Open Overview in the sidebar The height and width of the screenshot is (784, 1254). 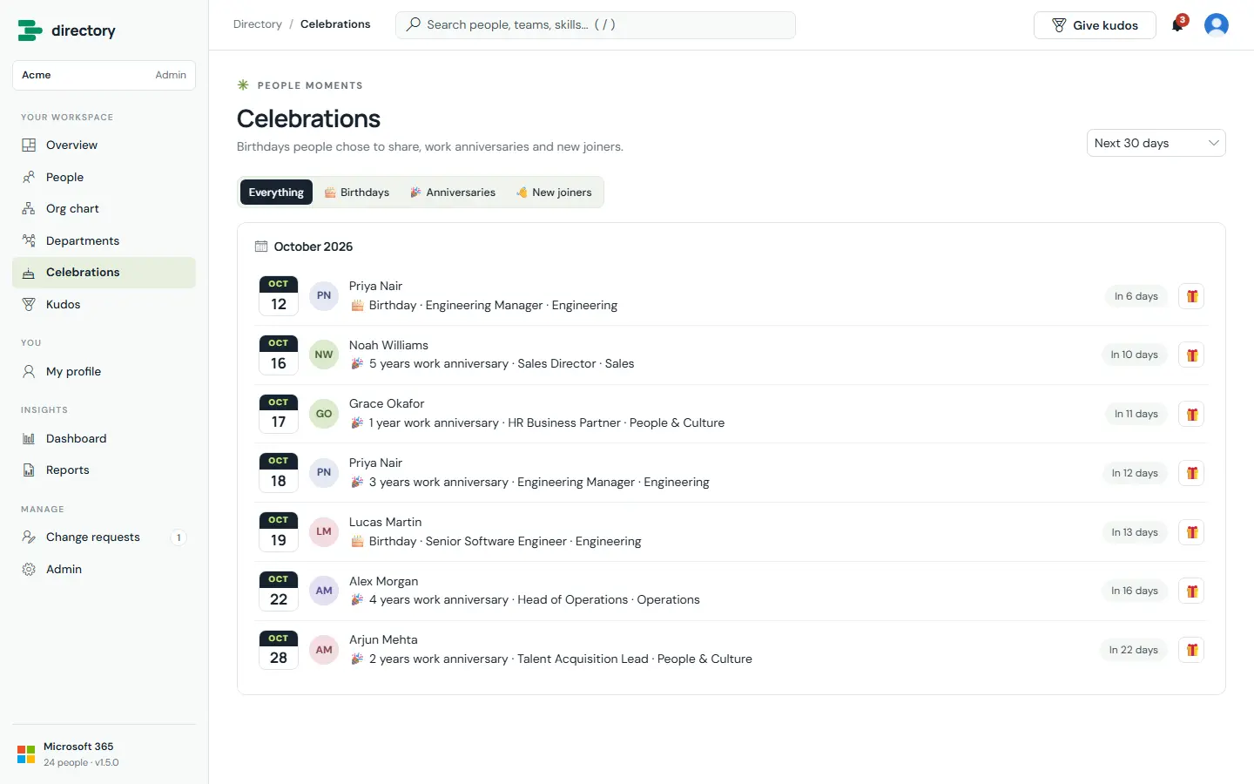104,145
